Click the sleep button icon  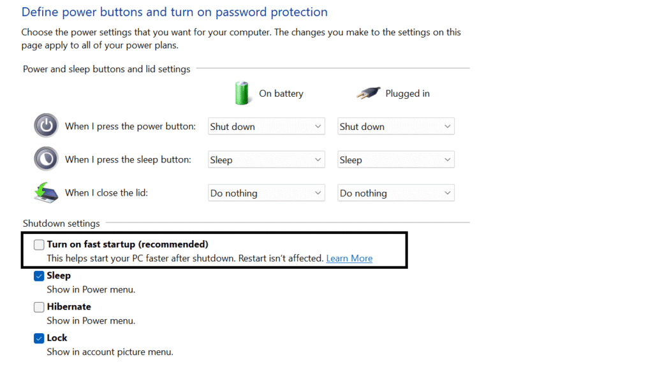click(46, 159)
